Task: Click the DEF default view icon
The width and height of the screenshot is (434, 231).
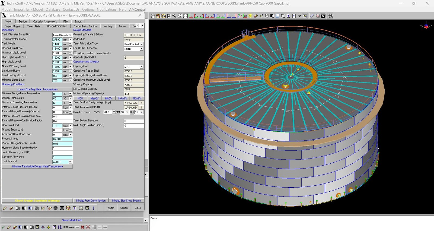Action: tap(245, 16)
